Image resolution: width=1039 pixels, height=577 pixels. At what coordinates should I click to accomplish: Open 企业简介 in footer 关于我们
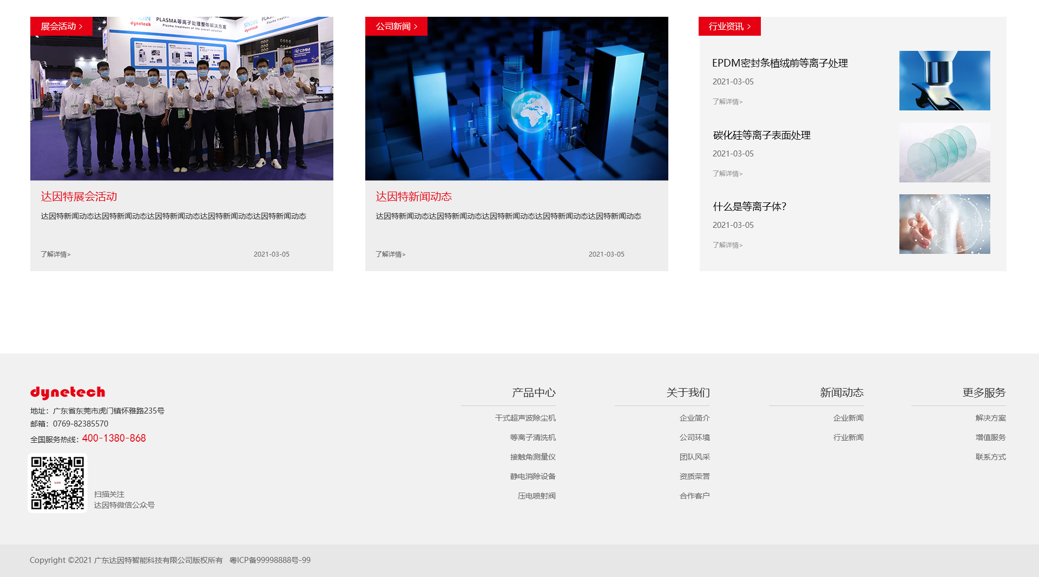click(x=694, y=418)
